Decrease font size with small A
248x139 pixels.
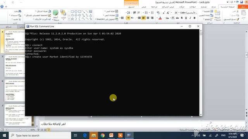point(164,13)
